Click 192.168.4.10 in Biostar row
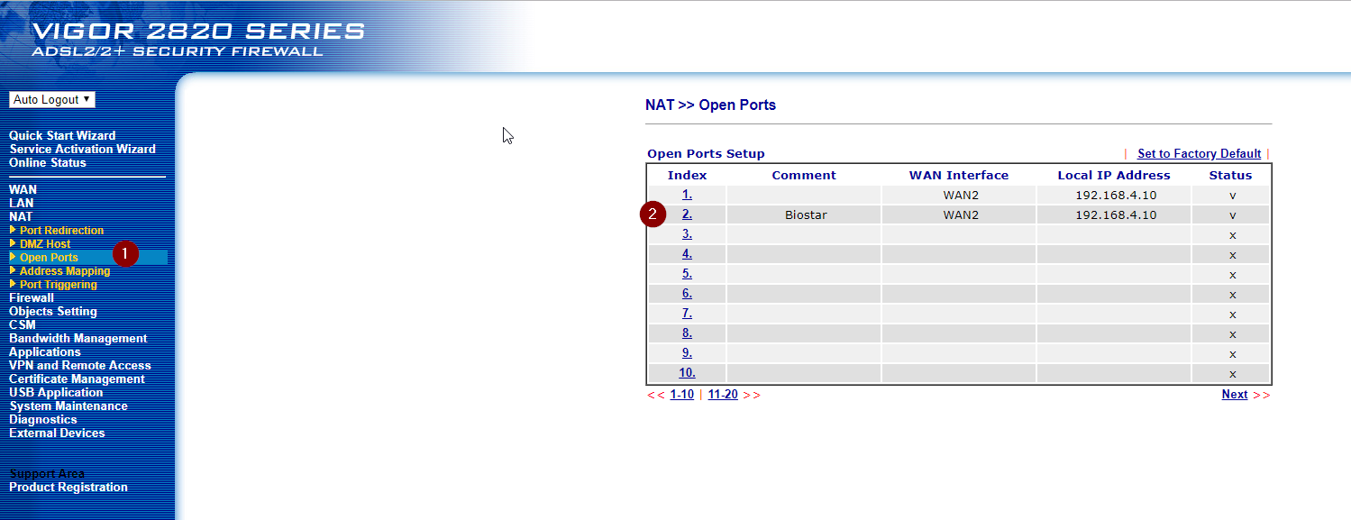Screen dimensions: 1351x520 (1115, 214)
